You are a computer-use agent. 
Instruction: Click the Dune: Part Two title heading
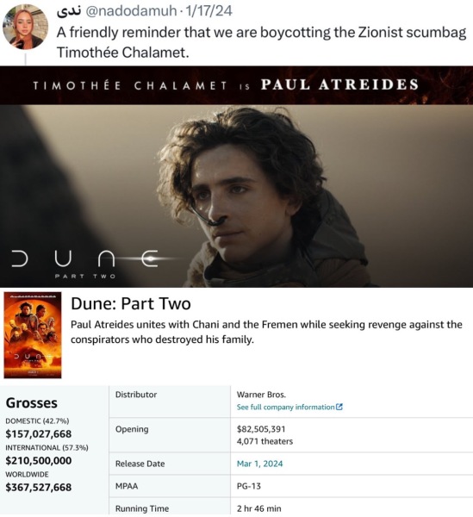point(131,303)
